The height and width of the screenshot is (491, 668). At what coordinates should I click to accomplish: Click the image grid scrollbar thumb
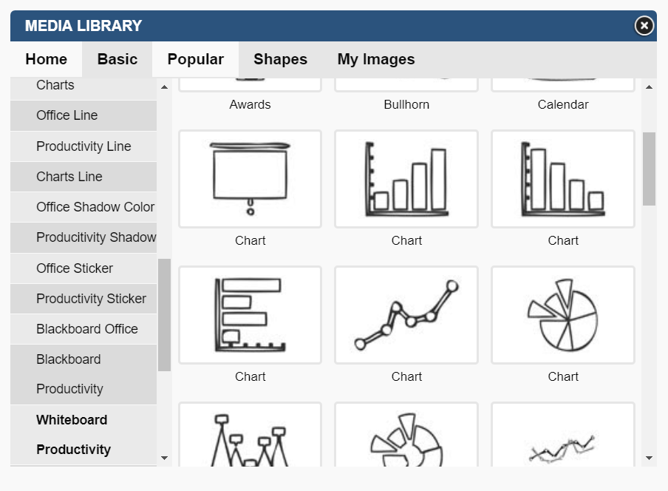click(649, 169)
